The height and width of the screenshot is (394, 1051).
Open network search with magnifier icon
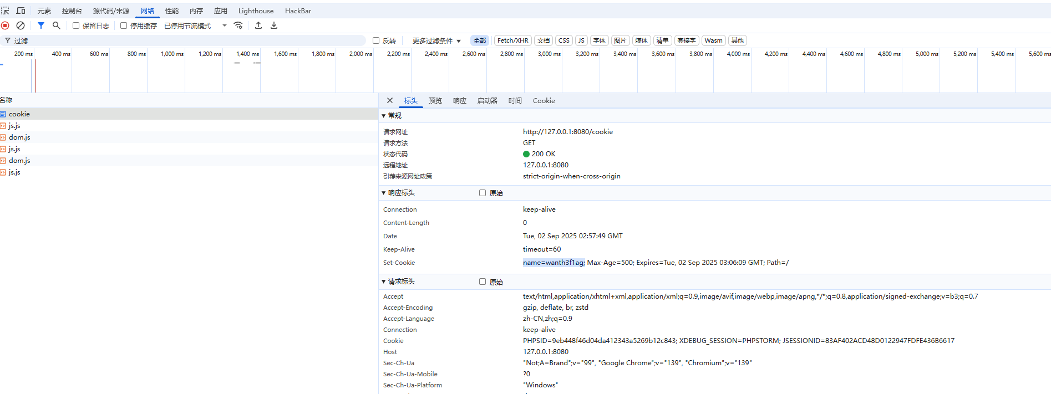point(56,25)
